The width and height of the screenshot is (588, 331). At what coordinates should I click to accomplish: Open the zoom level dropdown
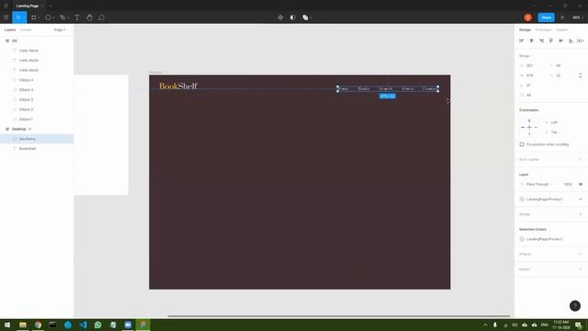pyautogui.click(x=578, y=17)
